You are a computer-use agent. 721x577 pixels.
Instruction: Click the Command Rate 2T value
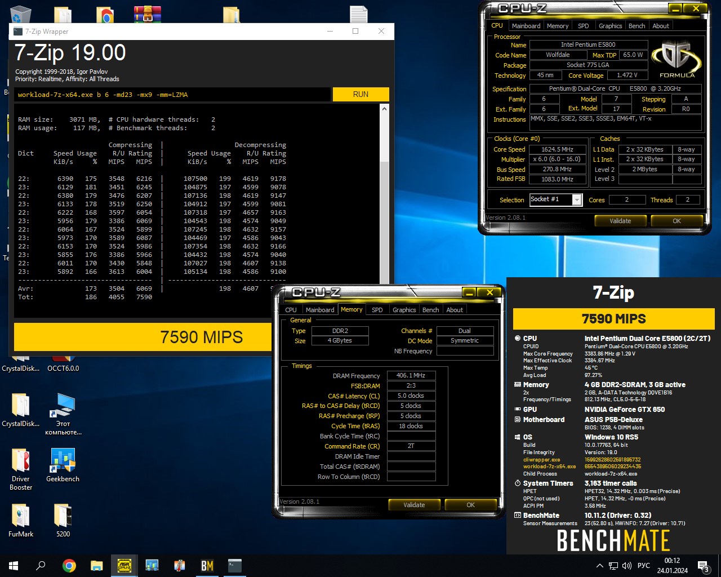(411, 446)
